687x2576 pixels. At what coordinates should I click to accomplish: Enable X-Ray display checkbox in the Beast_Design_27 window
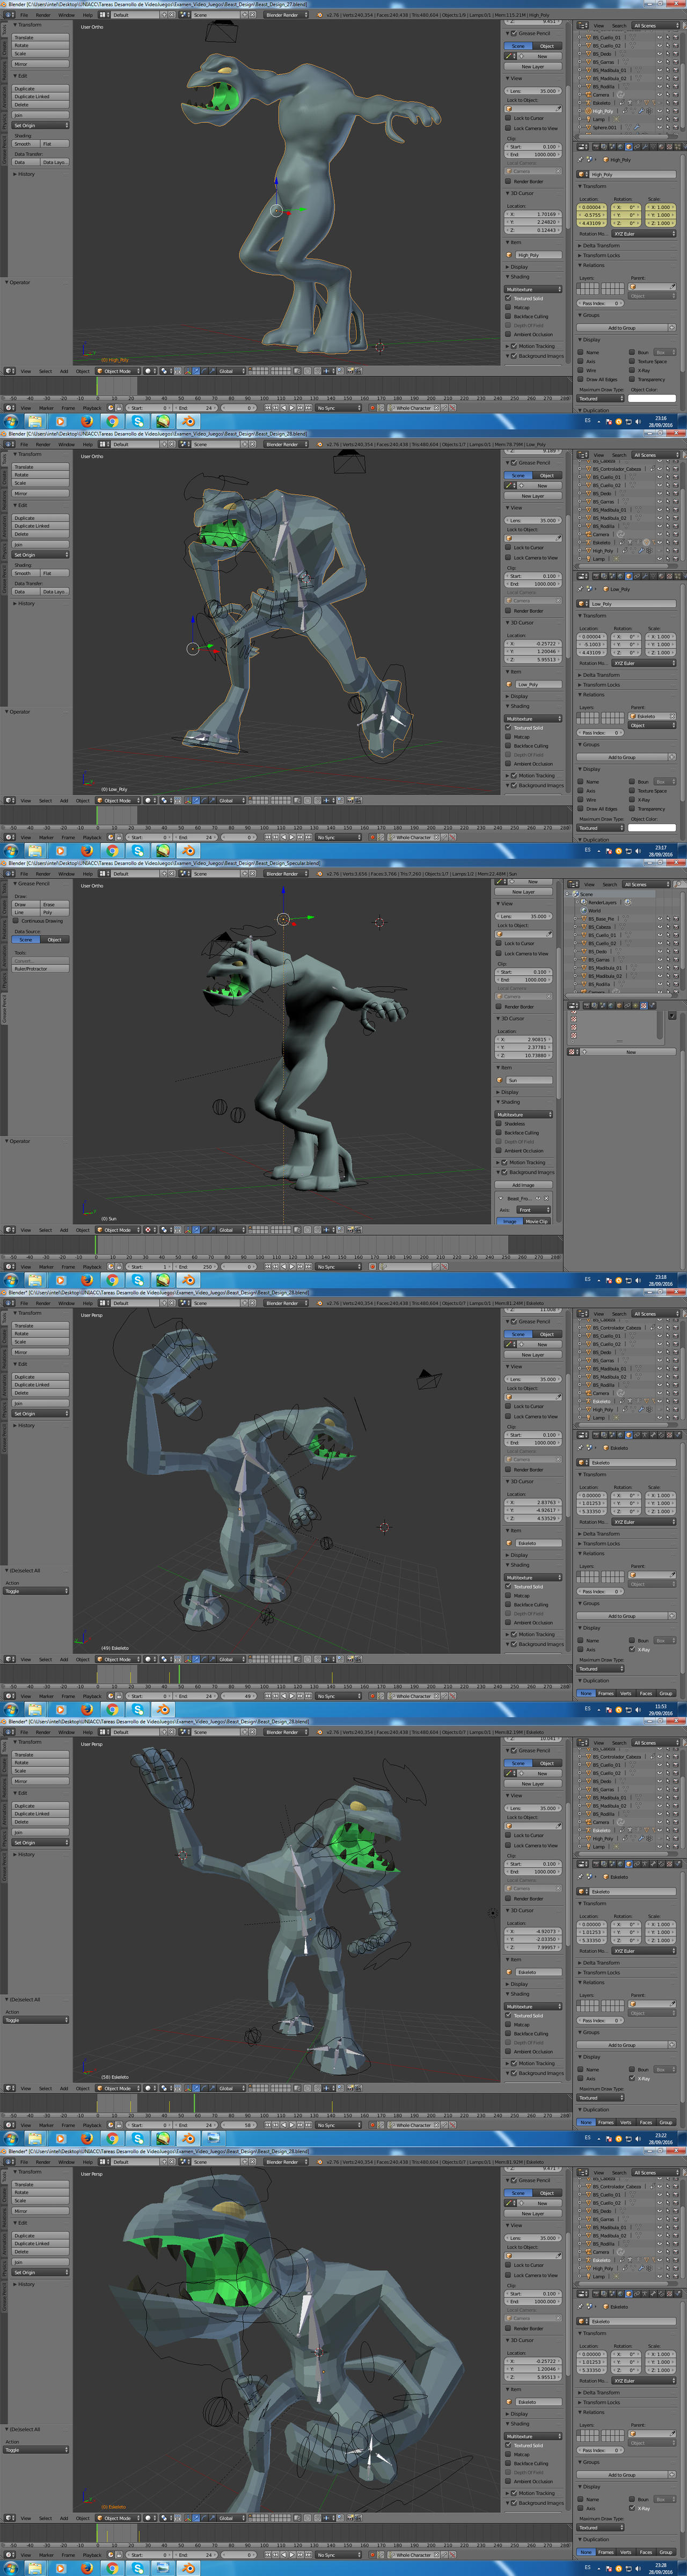coord(633,371)
